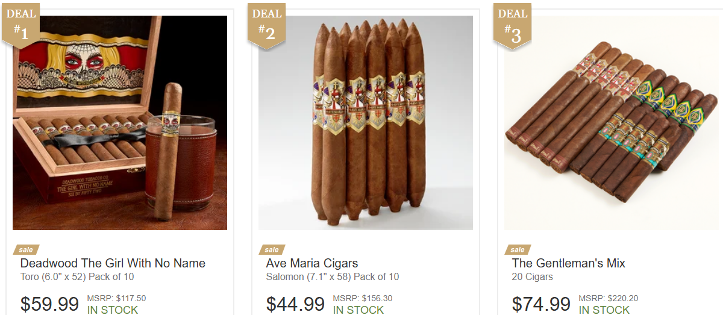Open the Ave Maria Cigars product link
The image size is (723, 315).
click(x=312, y=263)
